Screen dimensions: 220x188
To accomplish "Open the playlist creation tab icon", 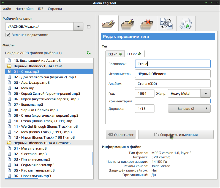I will pyautogui.click(x=186, y=24).
